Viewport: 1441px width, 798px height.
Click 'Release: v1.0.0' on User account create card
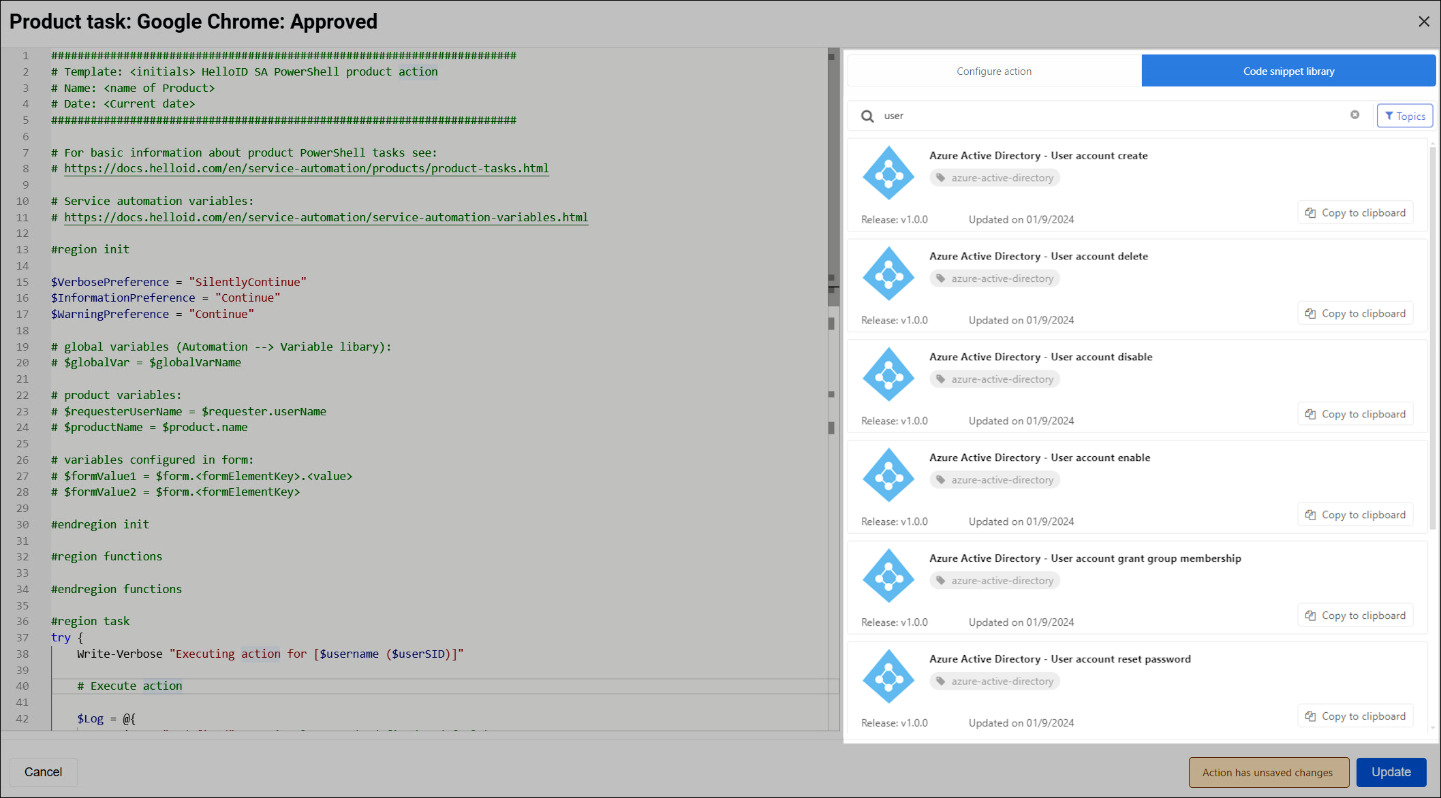pos(894,219)
